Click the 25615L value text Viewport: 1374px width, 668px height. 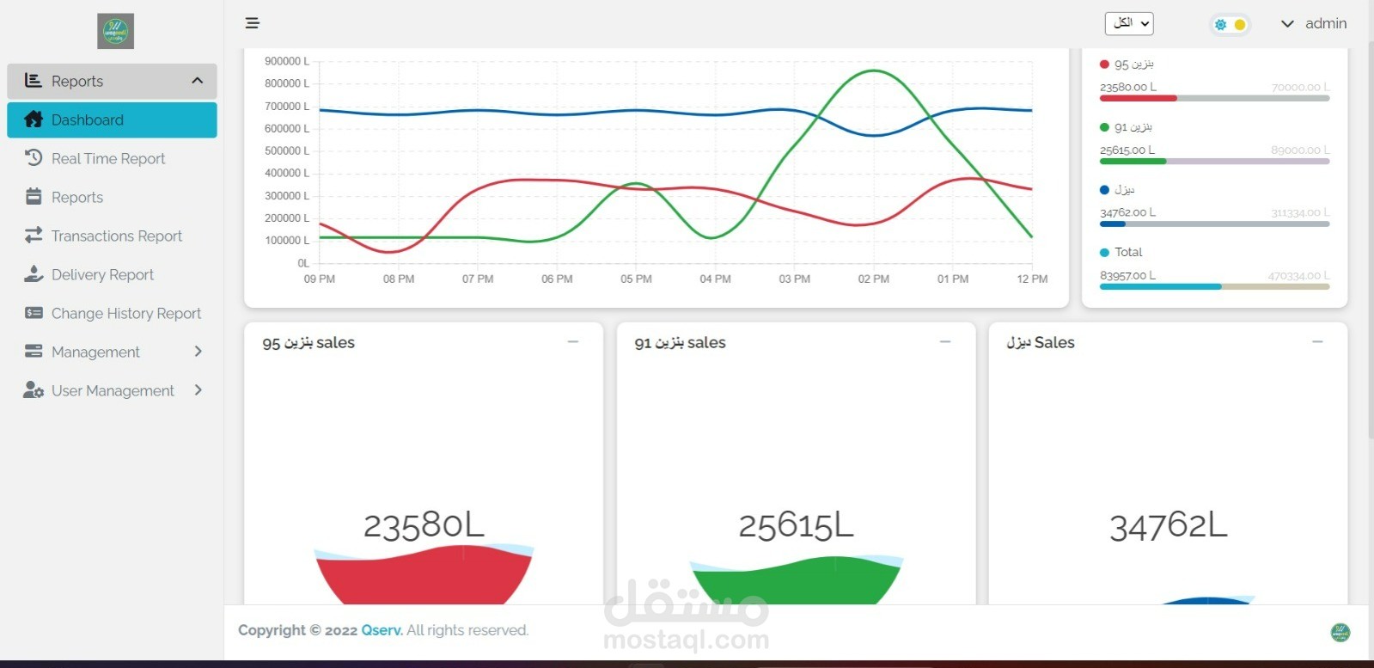[796, 525]
